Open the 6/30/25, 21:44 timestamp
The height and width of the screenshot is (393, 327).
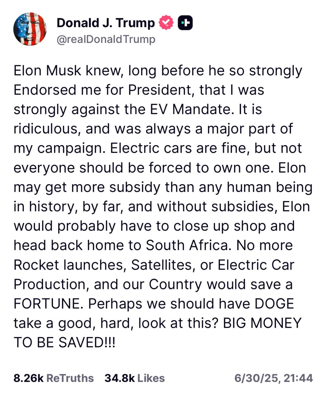tap(273, 378)
